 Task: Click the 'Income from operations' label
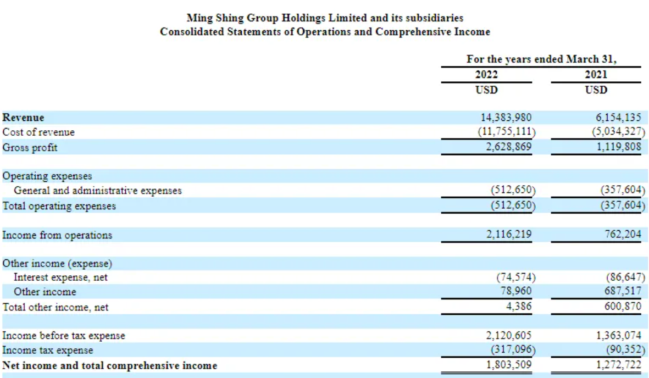tap(57, 235)
